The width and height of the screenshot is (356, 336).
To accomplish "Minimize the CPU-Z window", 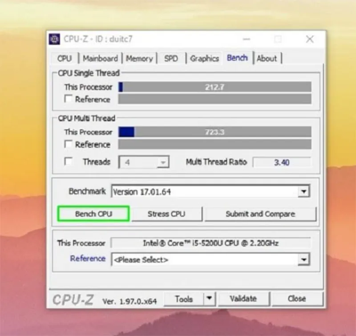I will coord(247,39).
